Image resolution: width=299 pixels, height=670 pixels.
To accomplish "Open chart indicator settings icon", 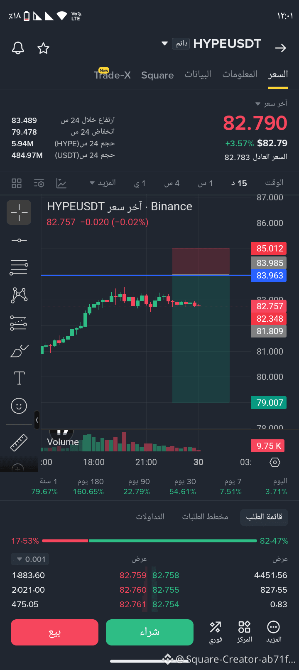I will point(39,183).
